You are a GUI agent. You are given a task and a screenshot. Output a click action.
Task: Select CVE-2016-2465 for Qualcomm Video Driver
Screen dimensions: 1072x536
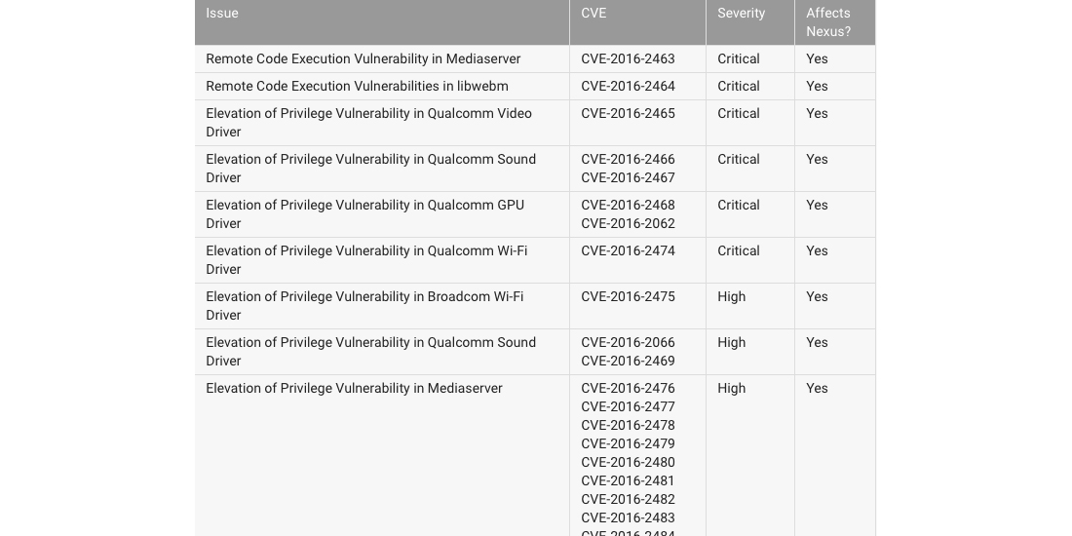pyautogui.click(x=628, y=113)
